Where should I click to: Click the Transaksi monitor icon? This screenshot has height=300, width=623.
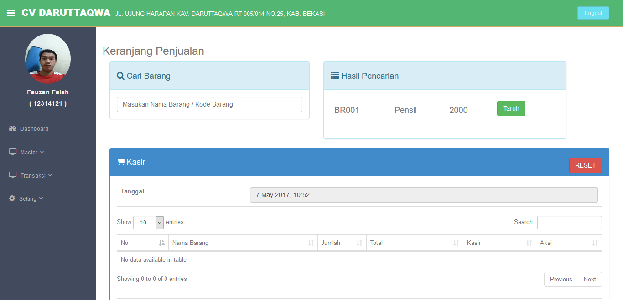pos(13,175)
